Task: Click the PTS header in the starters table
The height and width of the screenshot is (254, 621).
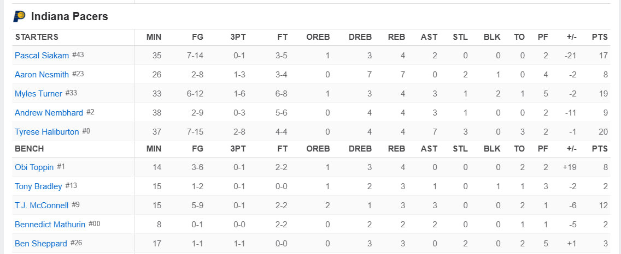Action: coord(600,37)
